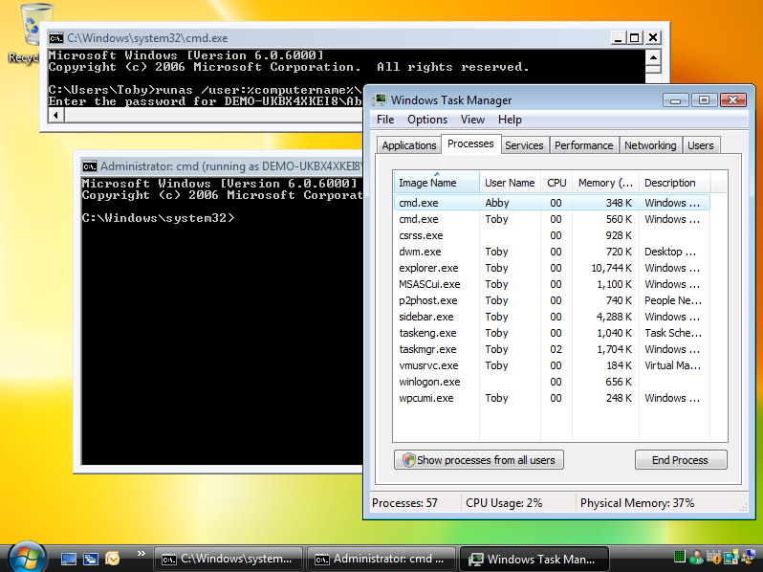Viewport: 763px width, 572px height.
Task: Open the File menu in Task Manager
Action: point(385,120)
